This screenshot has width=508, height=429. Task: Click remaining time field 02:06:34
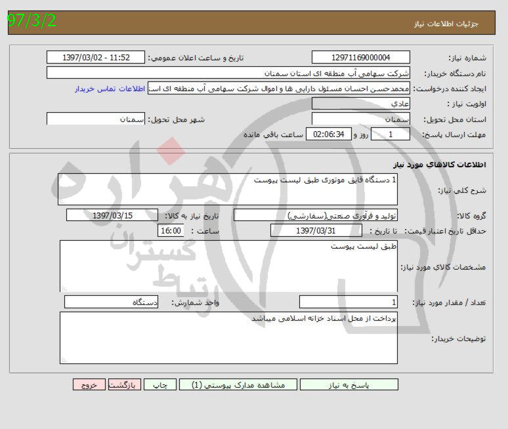tap(329, 134)
